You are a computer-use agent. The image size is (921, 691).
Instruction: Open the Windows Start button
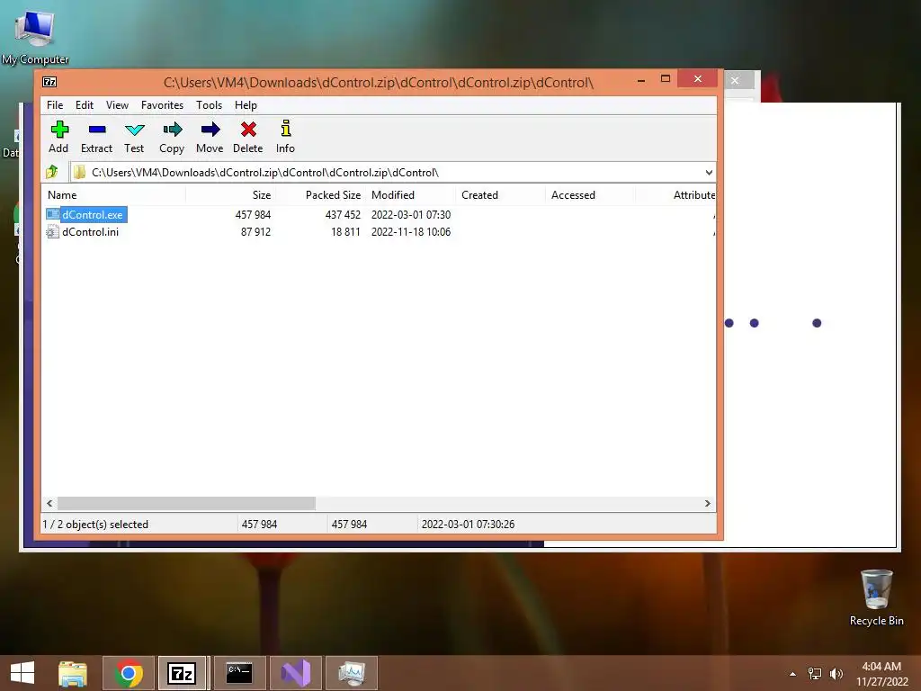(22, 673)
